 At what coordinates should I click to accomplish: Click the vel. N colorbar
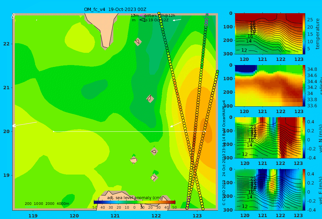point(304,138)
